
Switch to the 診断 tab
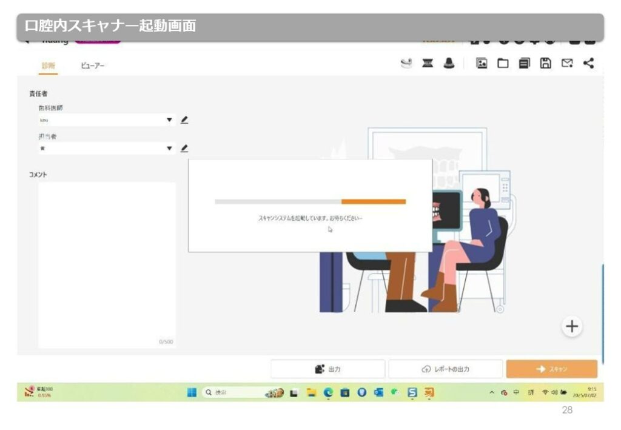point(48,65)
